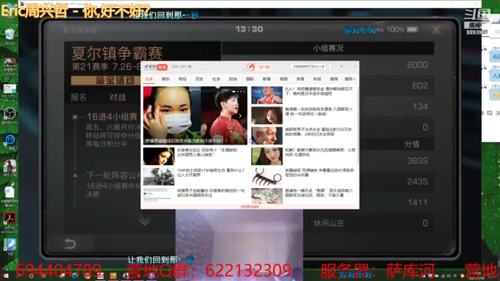The height and width of the screenshot is (281, 500).
Task: Show next carousel slide in news popup
Action: pyautogui.click(x=240, y=116)
